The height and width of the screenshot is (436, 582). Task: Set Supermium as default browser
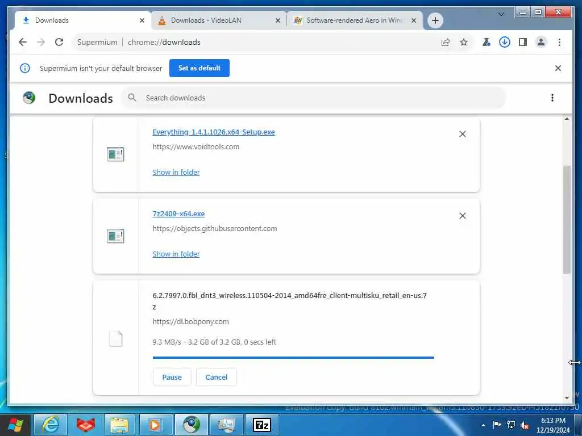click(199, 68)
